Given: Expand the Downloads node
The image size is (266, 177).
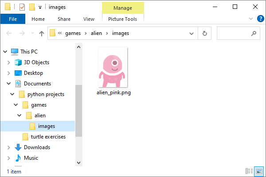Looking at the screenshot, I should (9, 147).
